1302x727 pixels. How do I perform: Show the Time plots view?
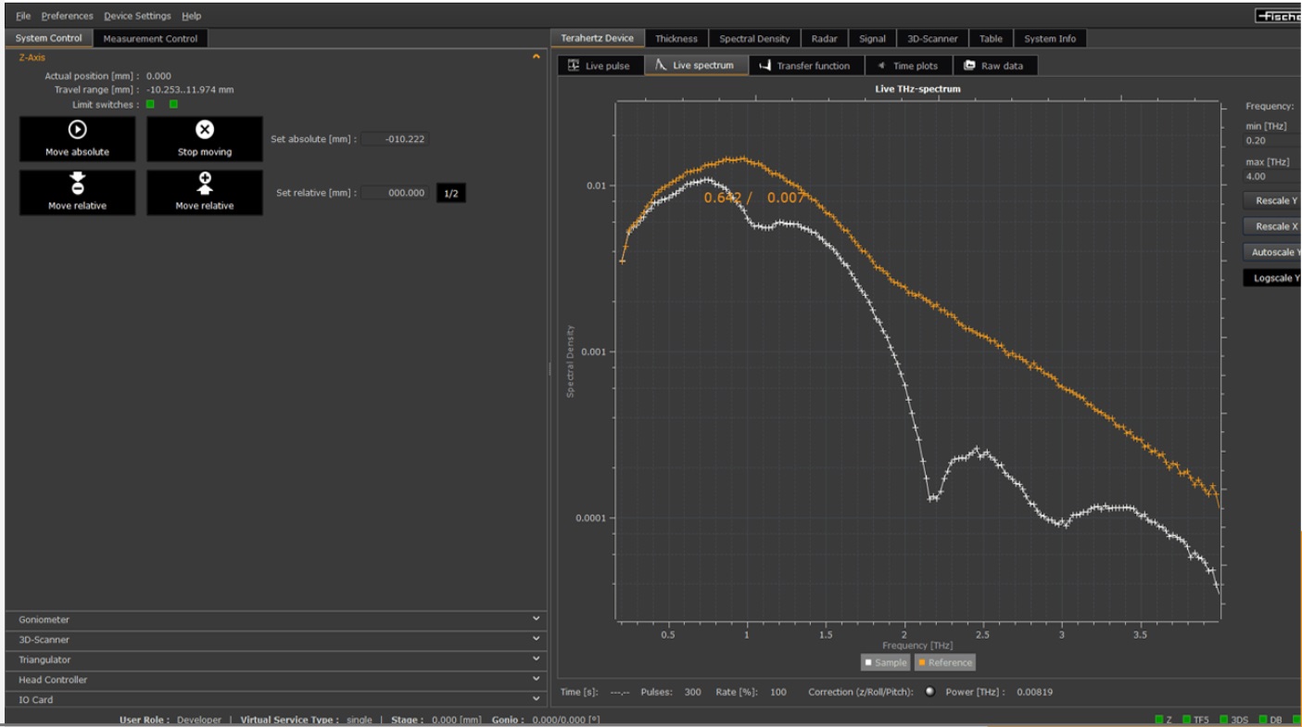[x=907, y=66]
